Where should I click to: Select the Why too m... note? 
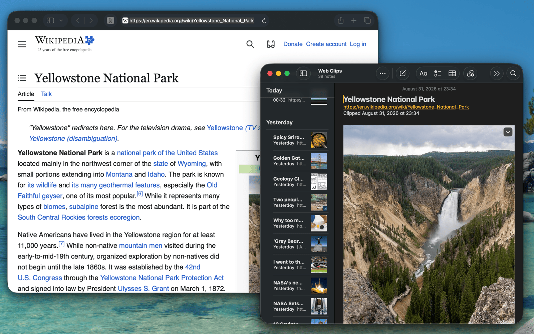coord(297,223)
